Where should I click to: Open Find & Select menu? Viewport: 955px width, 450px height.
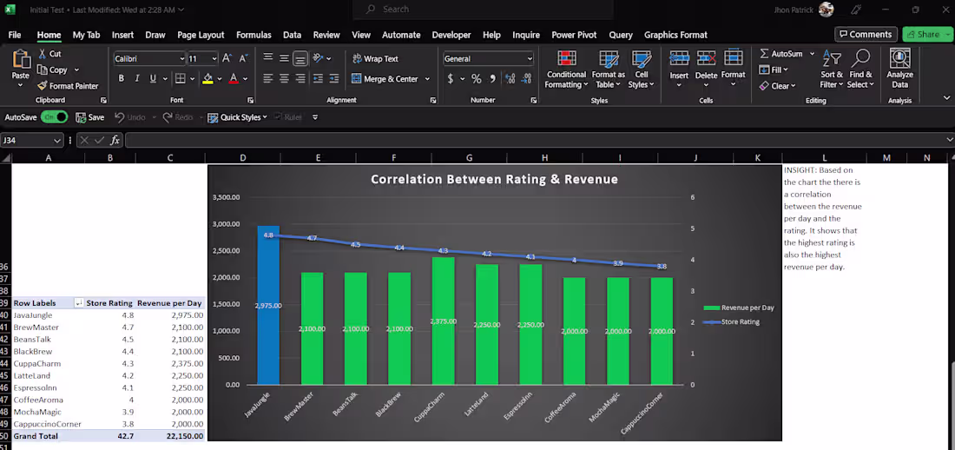point(860,69)
